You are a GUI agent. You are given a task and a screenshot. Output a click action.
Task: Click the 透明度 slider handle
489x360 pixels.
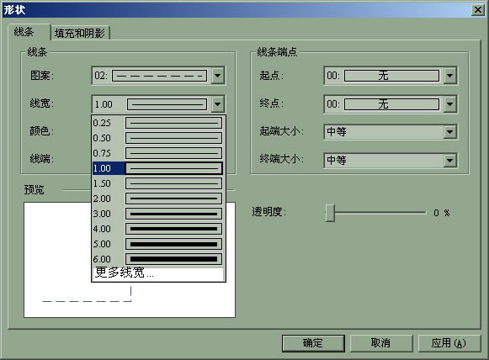330,213
